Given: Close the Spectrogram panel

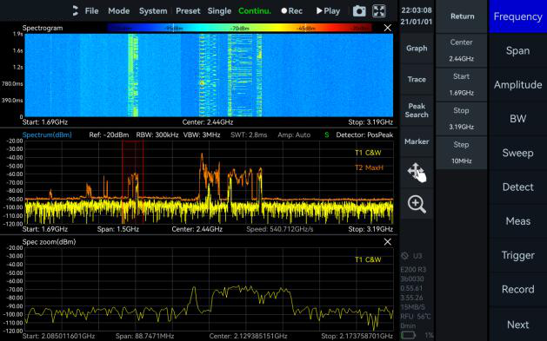Looking at the screenshot, I should coord(387,28).
